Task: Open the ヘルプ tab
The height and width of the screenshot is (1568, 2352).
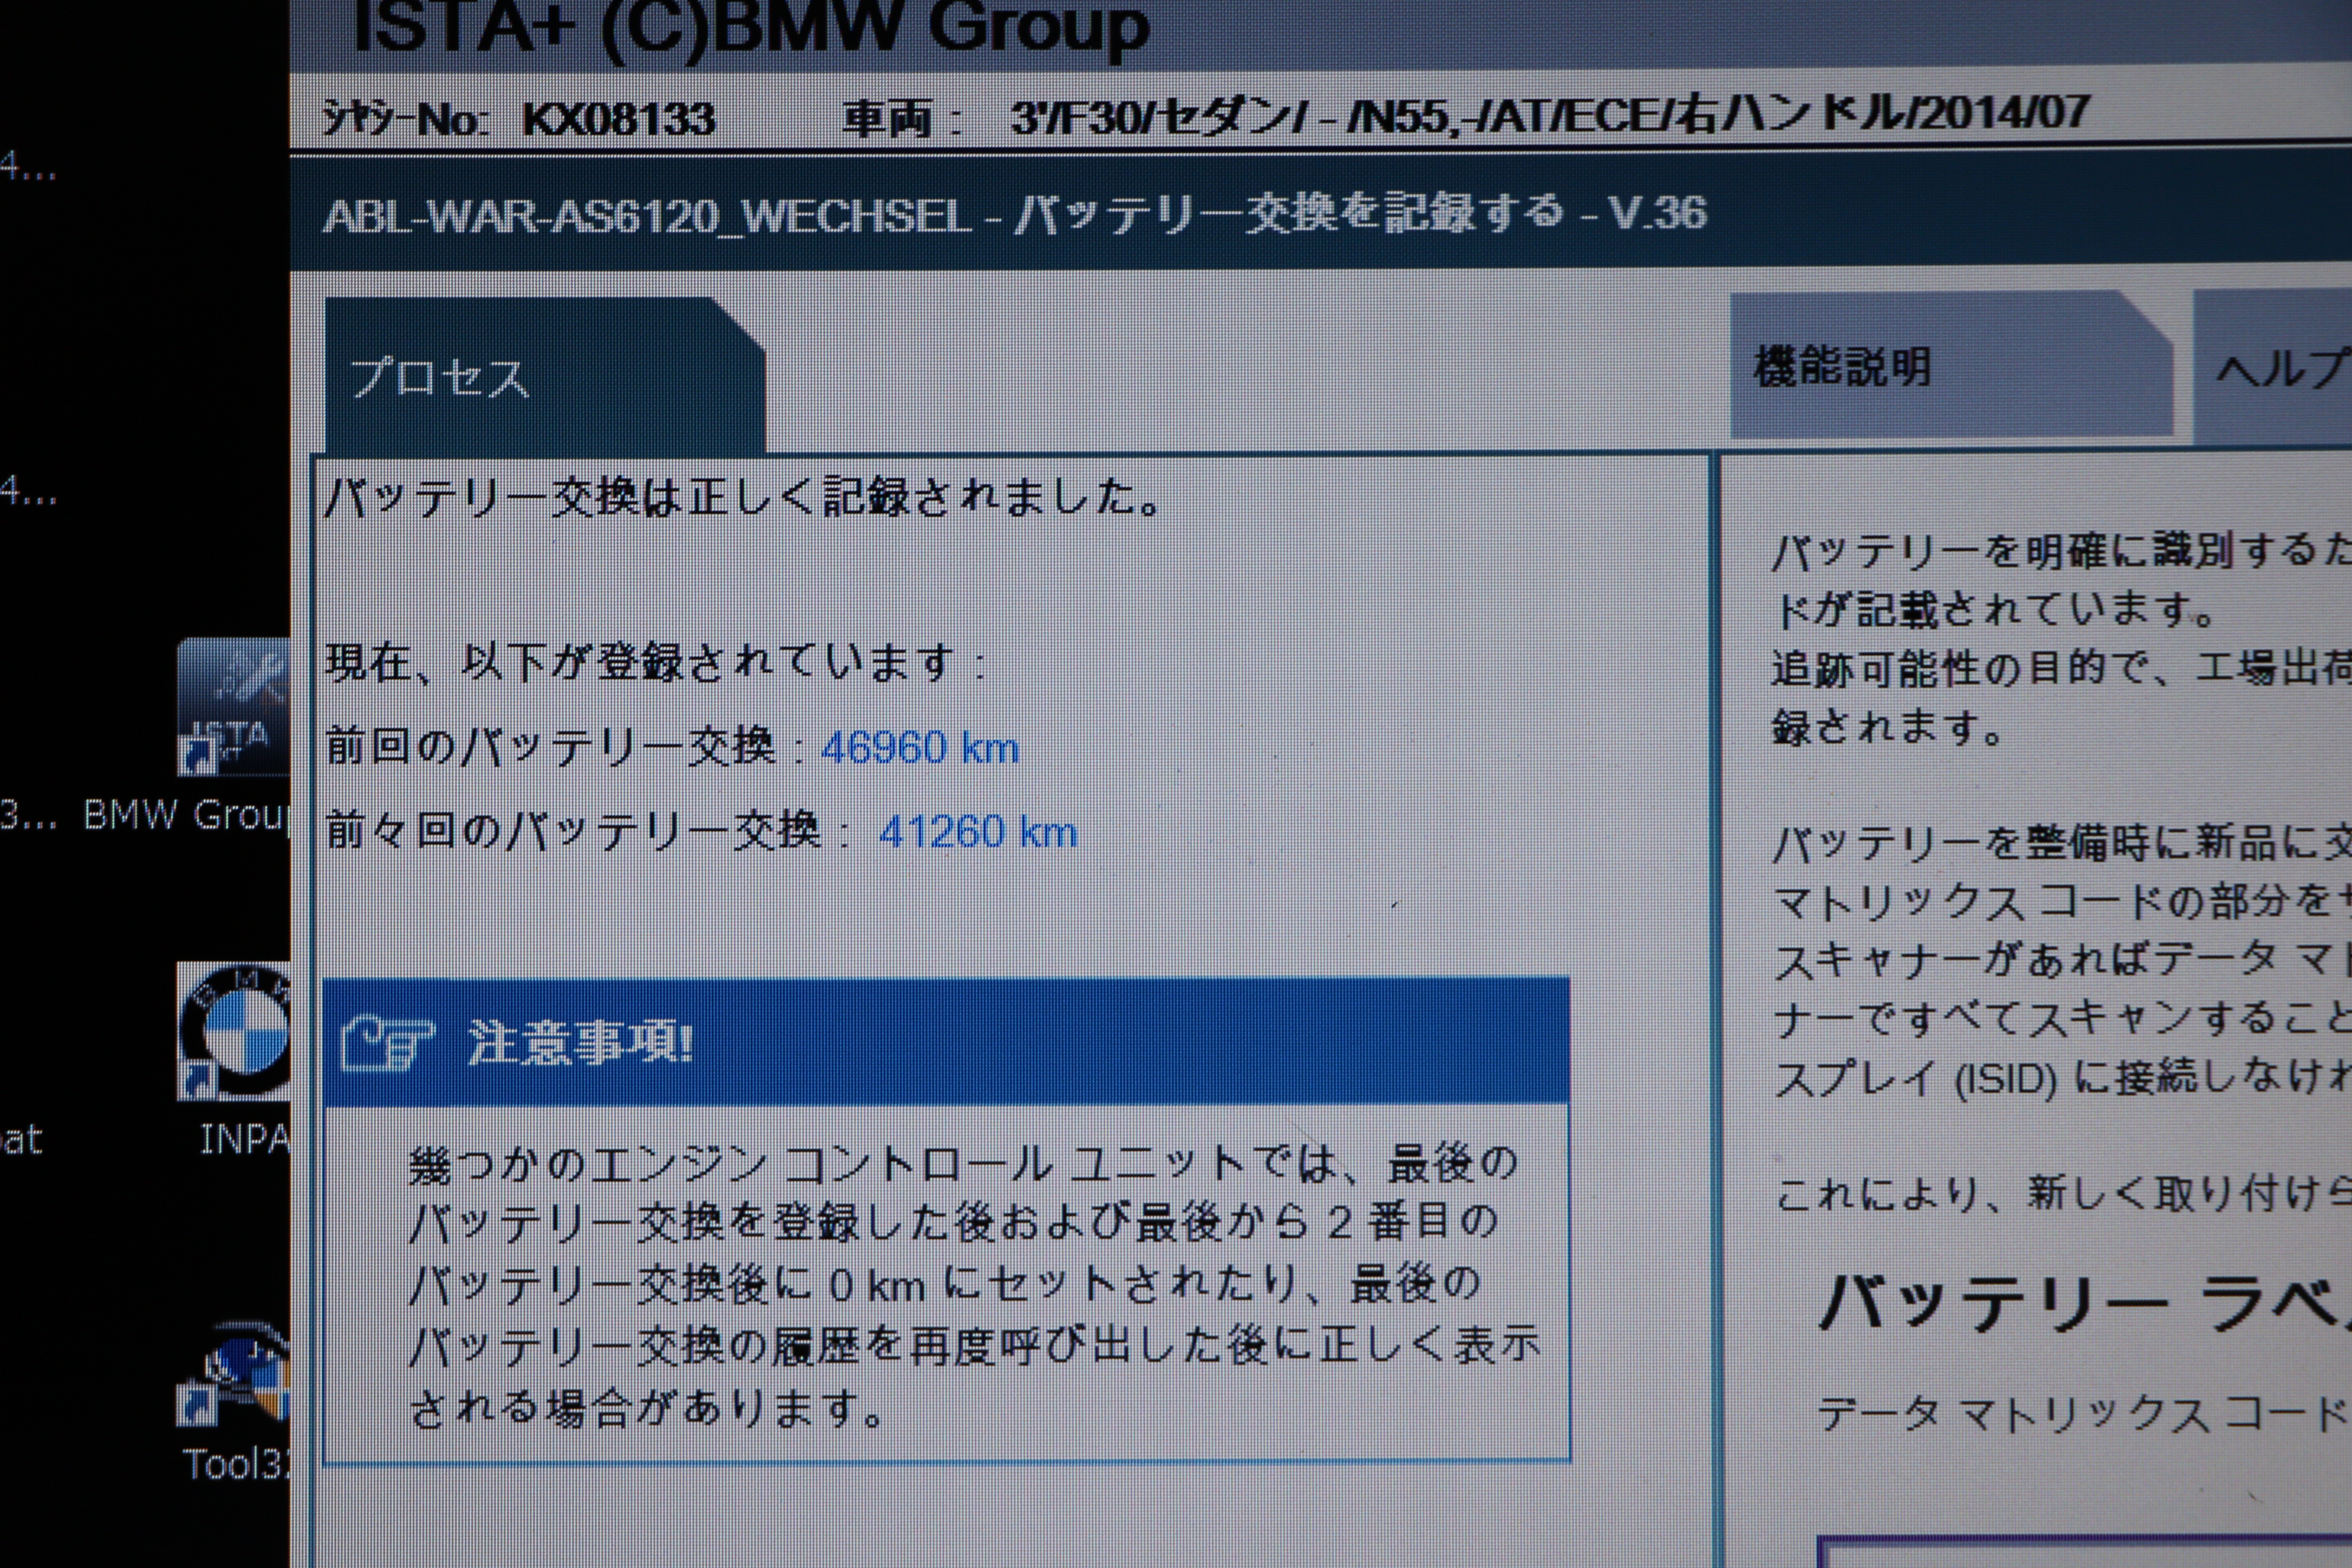Action: click(x=2273, y=368)
